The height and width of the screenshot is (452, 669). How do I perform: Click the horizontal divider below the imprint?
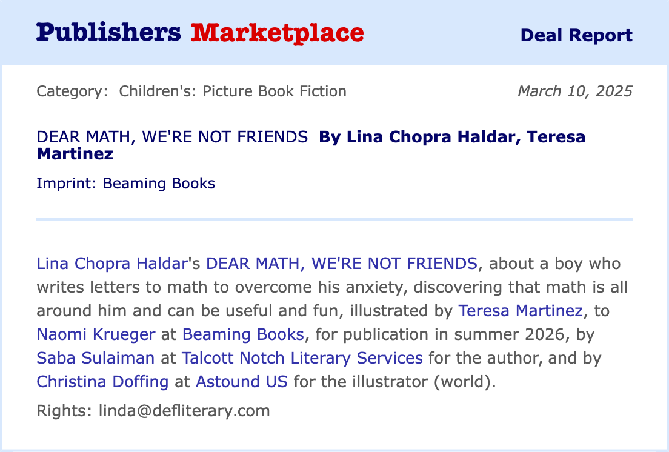tap(334, 219)
